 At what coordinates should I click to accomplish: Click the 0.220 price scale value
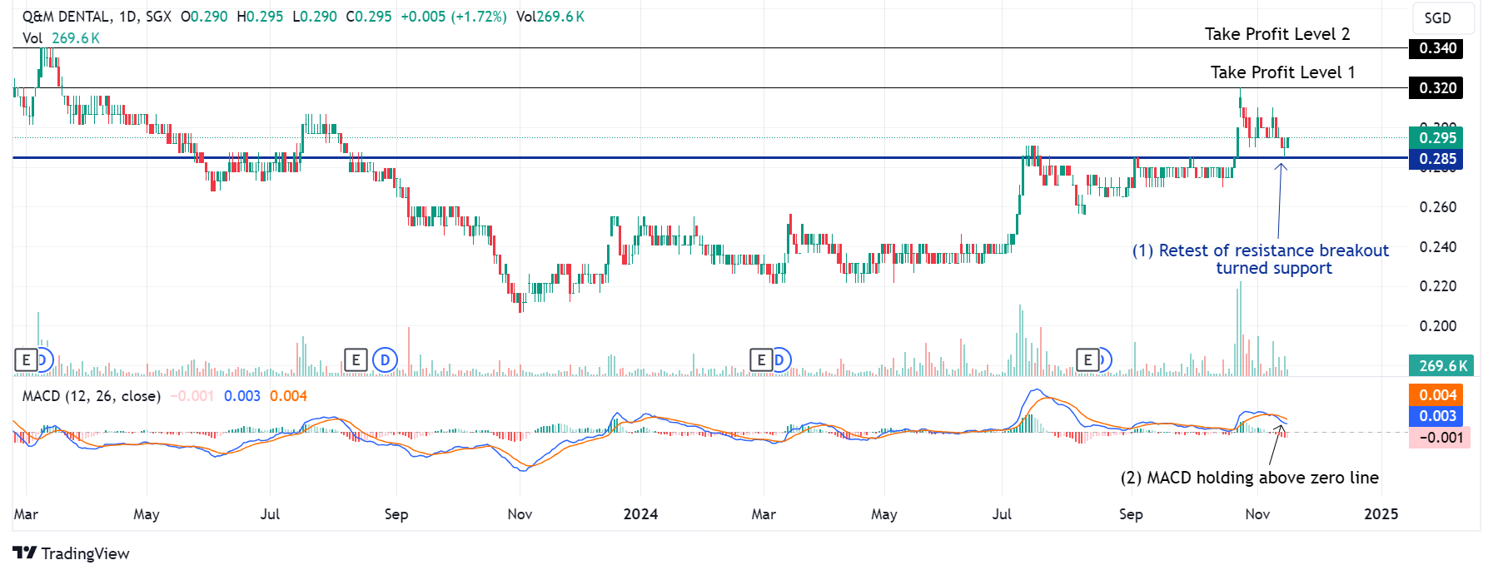[x=1438, y=286]
